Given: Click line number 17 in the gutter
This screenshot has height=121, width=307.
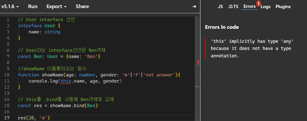Looking at the screenshot, I should click(6, 118).
